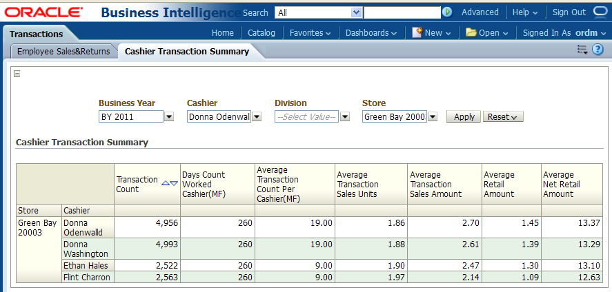The height and width of the screenshot is (292, 612).
Task: Open the page options list icon
Action: [x=582, y=50]
